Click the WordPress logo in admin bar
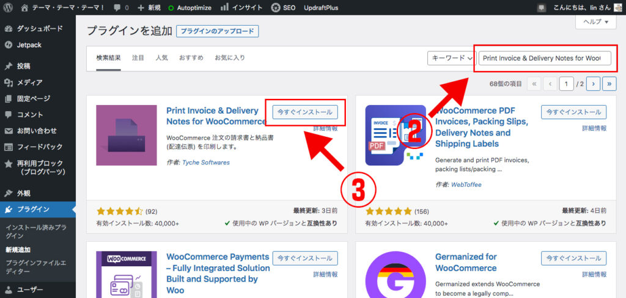This screenshot has width=626, height=298. point(9,7)
